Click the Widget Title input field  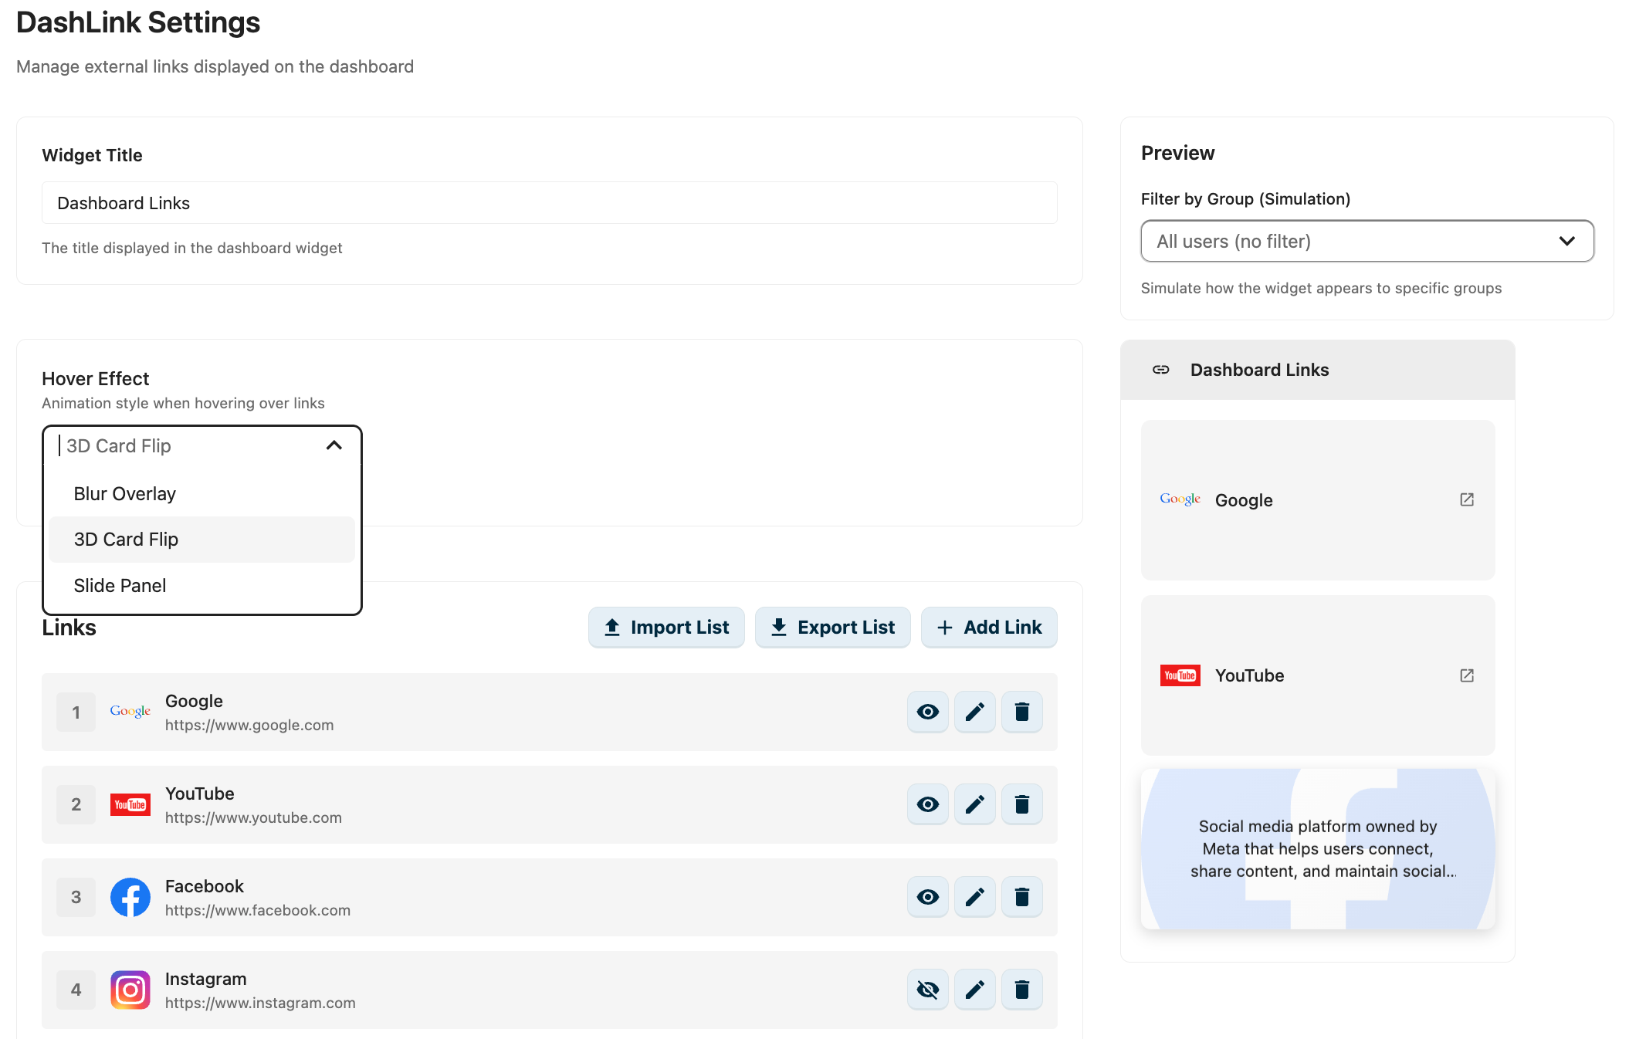pyautogui.click(x=549, y=203)
